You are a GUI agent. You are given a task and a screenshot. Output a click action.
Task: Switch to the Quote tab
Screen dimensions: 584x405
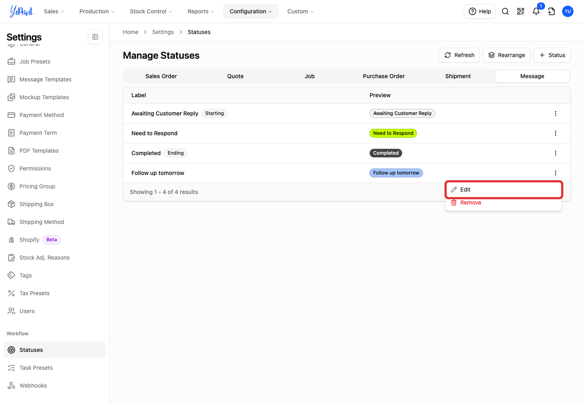pos(235,76)
